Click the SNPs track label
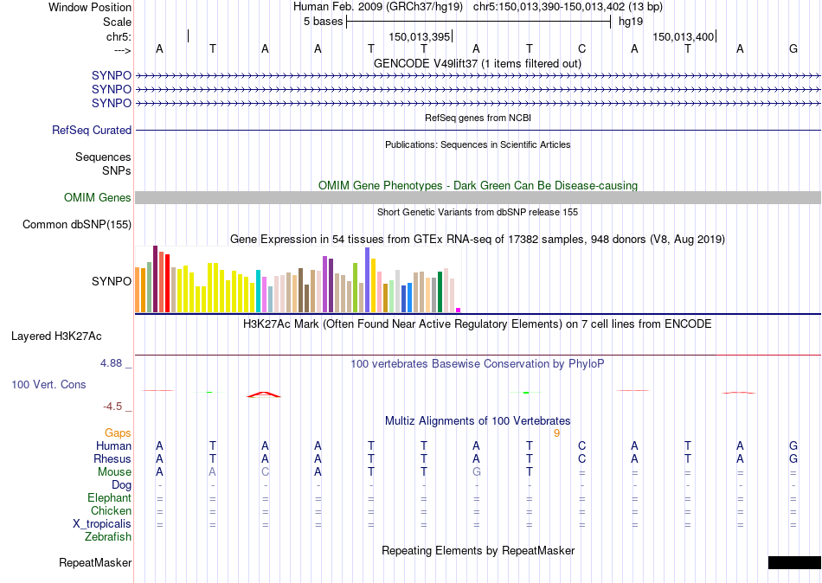The image size is (822, 583). tap(117, 170)
